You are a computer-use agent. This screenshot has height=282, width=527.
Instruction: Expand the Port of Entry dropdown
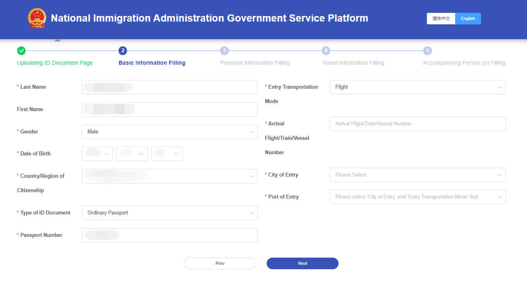click(x=417, y=197)
